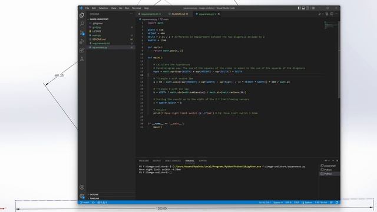
Task: Click the Customize Layout icon
Action: 313,8
